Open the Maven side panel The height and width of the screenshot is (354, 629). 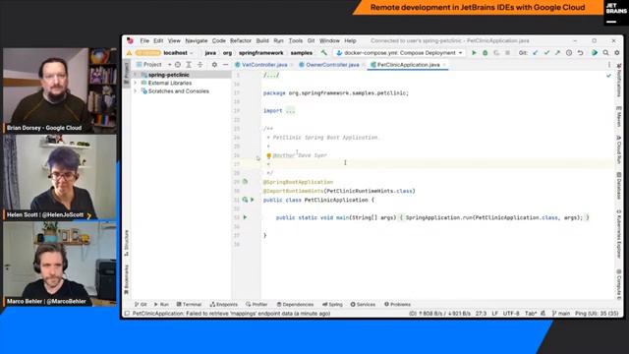click(619, 116)
